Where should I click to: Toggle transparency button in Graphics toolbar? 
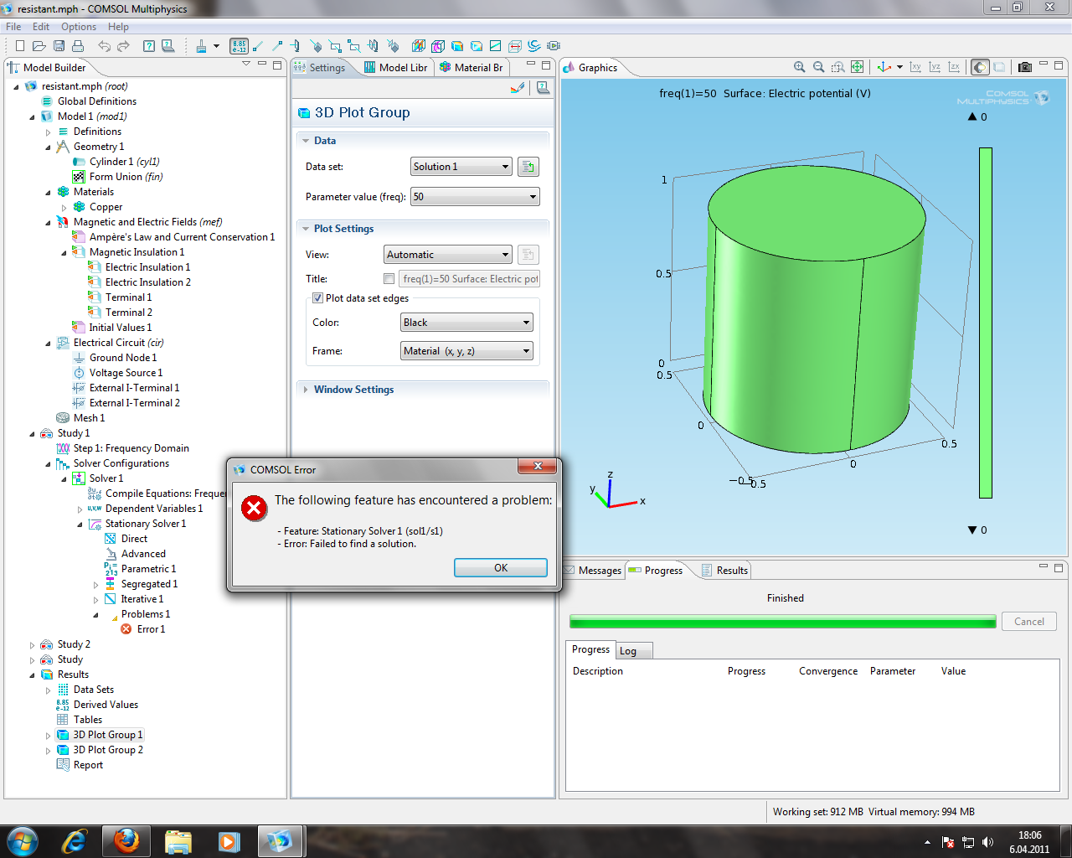pos(999,67)
